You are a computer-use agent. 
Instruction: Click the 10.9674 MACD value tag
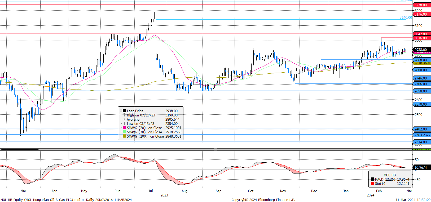[x=421, y=167]
